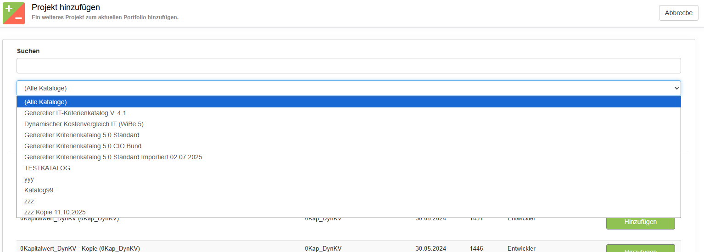This screenshot has height=252, width=704.
Task: Choose Genereller IT-Kriterienkatalog V. 4.1
Action: [x=75, y=113]
